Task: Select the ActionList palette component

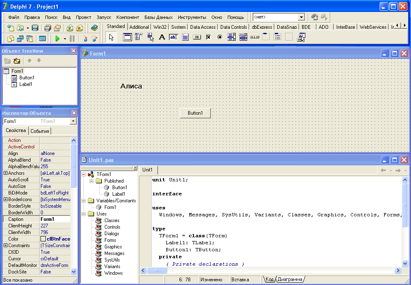Action: [301, 37]
